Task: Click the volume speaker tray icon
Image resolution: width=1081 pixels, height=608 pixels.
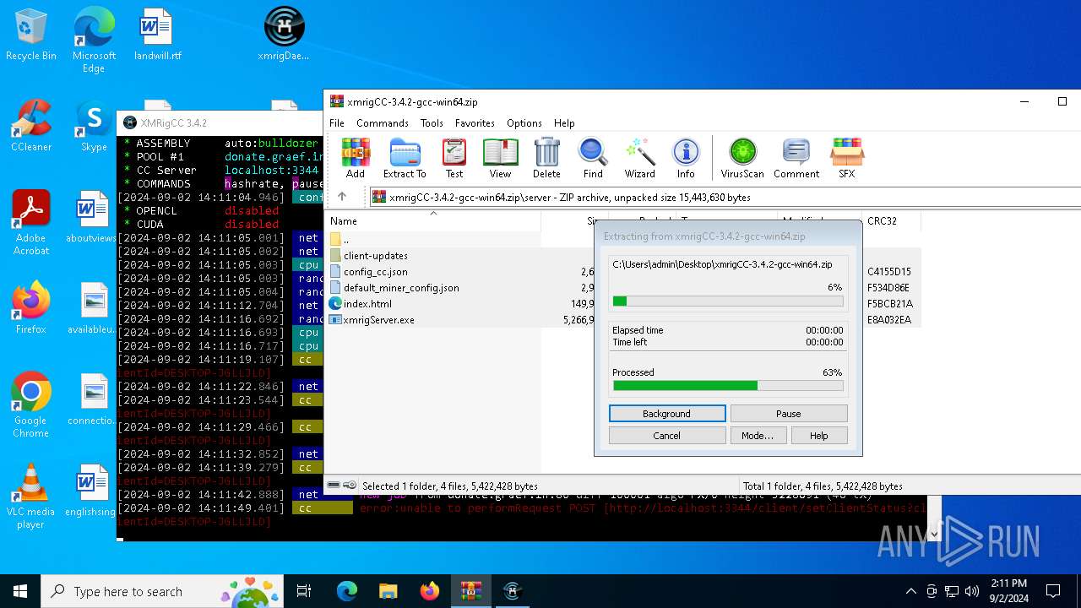Action: (972, 591)
